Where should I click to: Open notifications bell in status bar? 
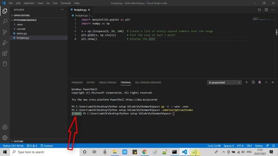273,146
